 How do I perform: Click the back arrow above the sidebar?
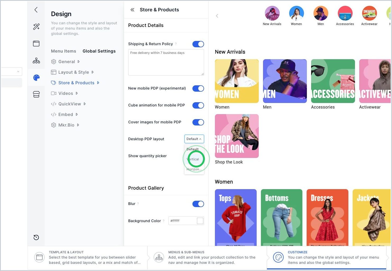[36, 10]
